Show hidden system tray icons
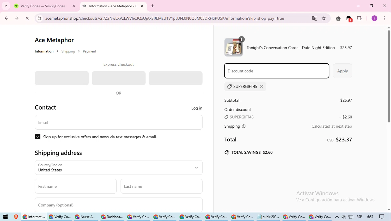 [337, 217]
